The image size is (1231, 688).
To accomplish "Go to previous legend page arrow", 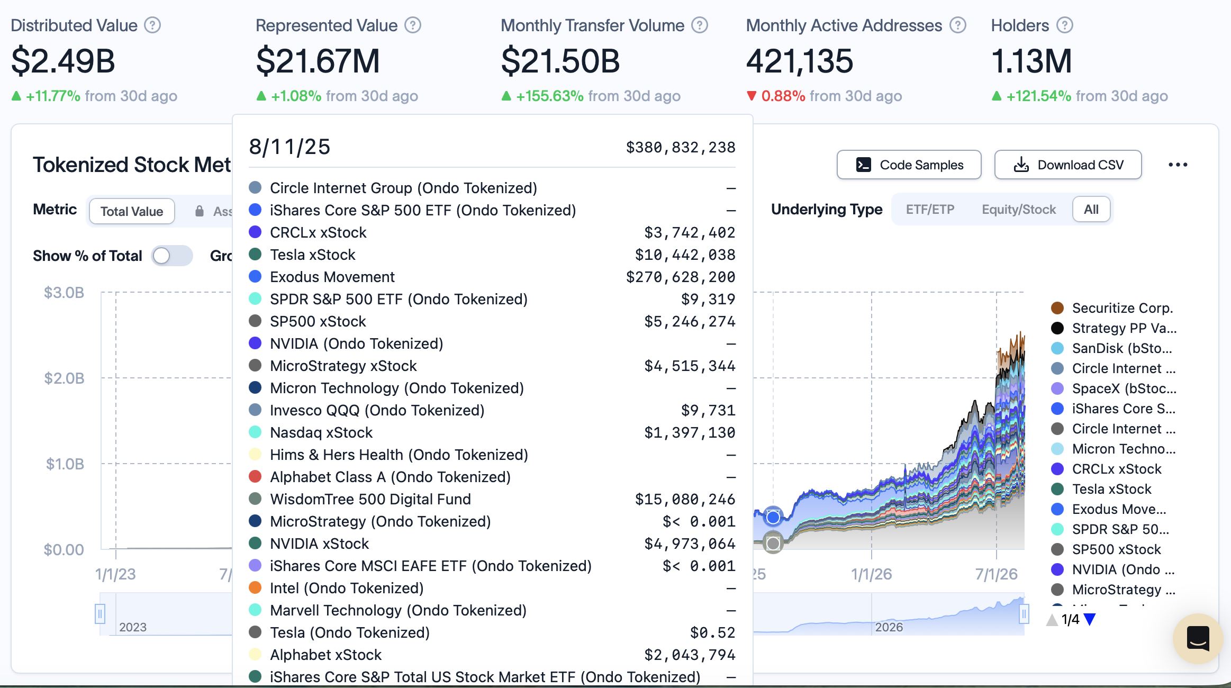I will click(1052, 619).
